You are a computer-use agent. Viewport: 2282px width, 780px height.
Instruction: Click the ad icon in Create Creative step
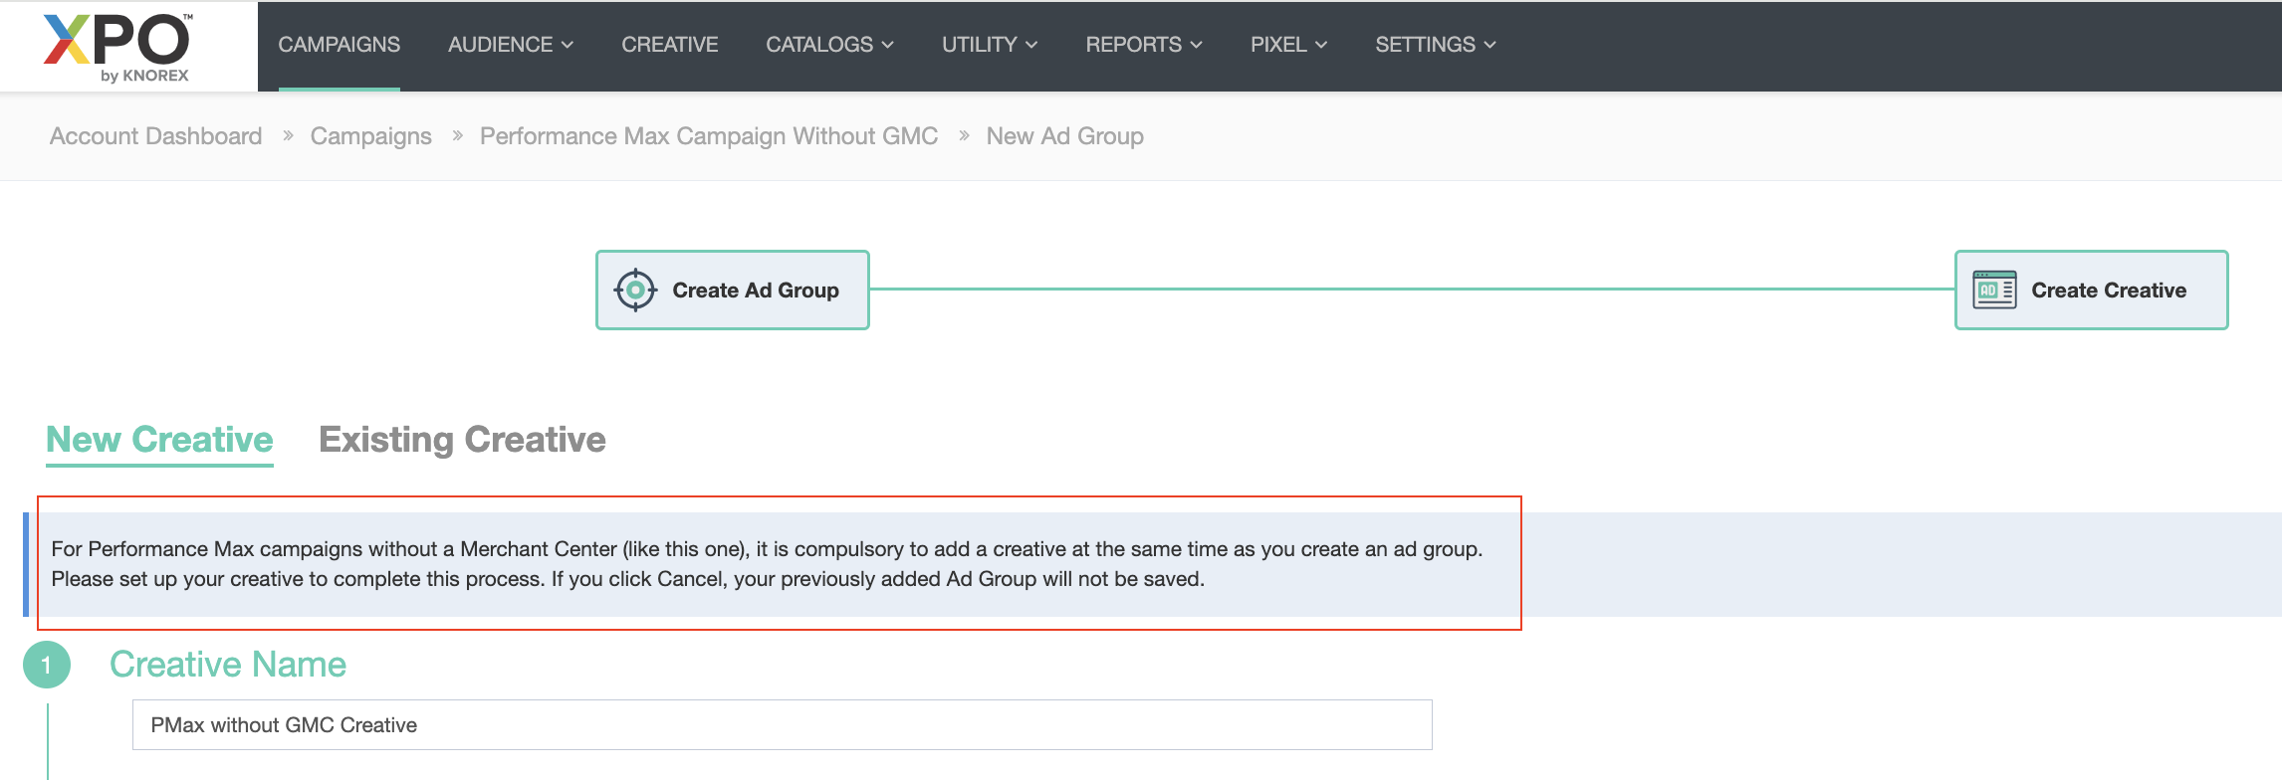pos(1994,291)
